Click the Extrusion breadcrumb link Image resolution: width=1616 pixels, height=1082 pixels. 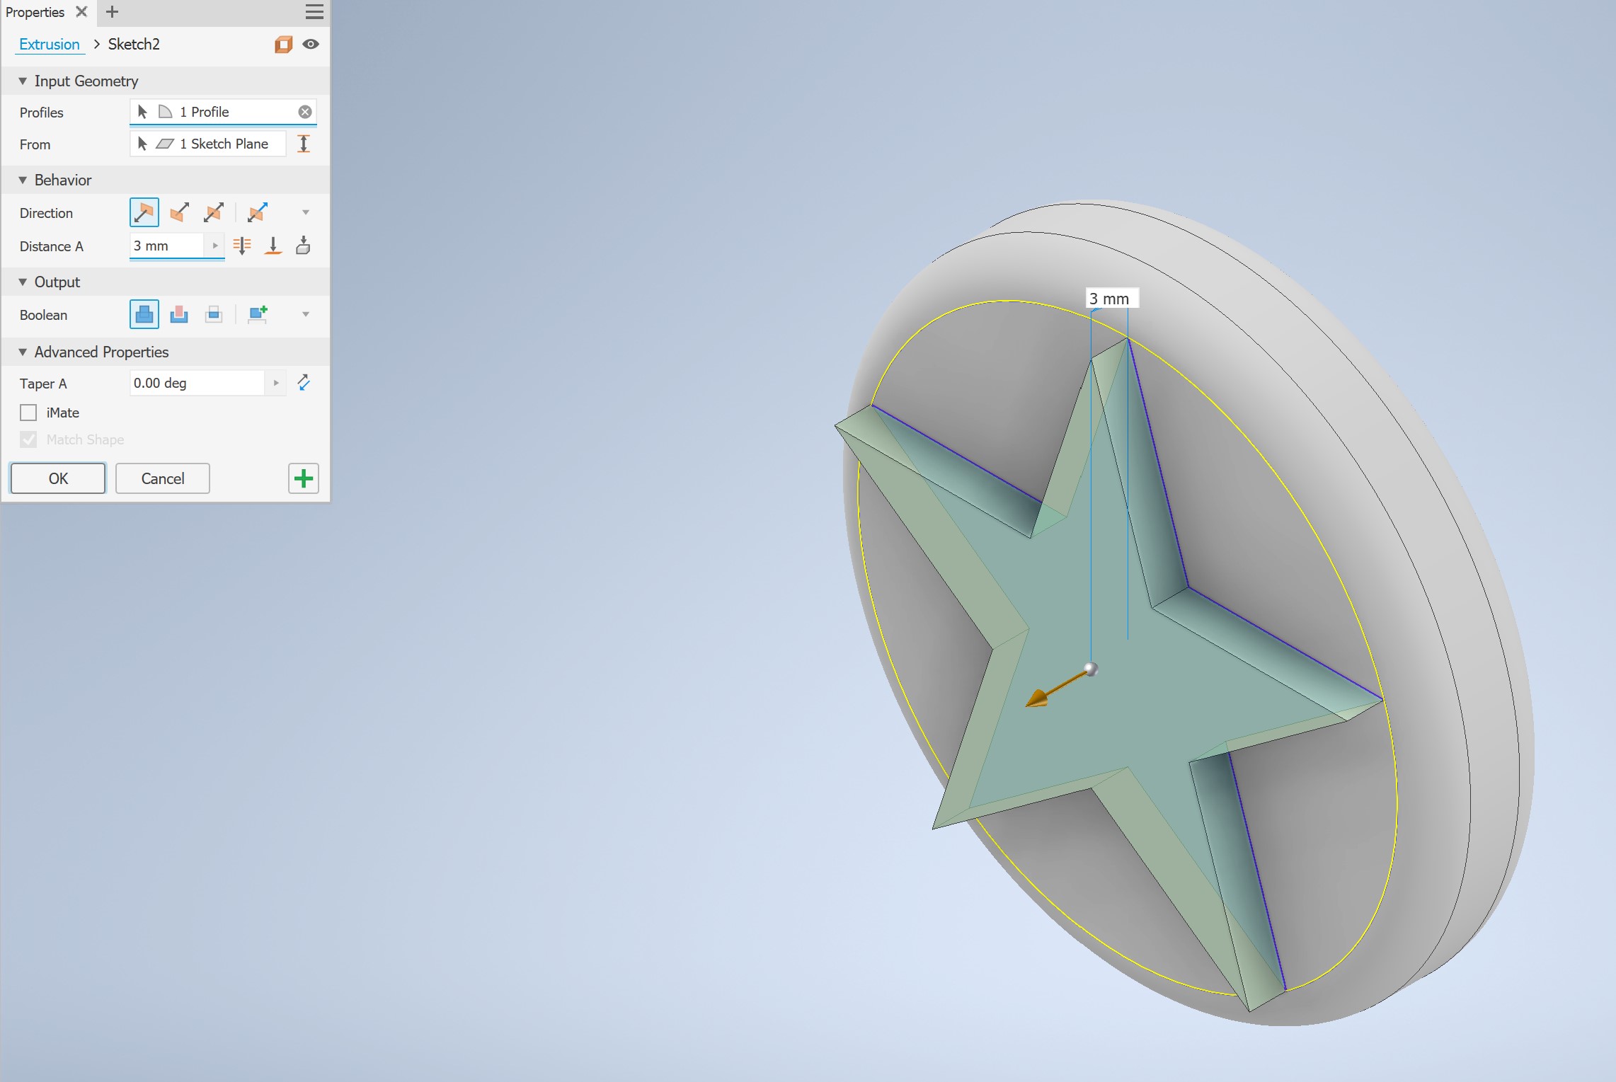(50, 44)
